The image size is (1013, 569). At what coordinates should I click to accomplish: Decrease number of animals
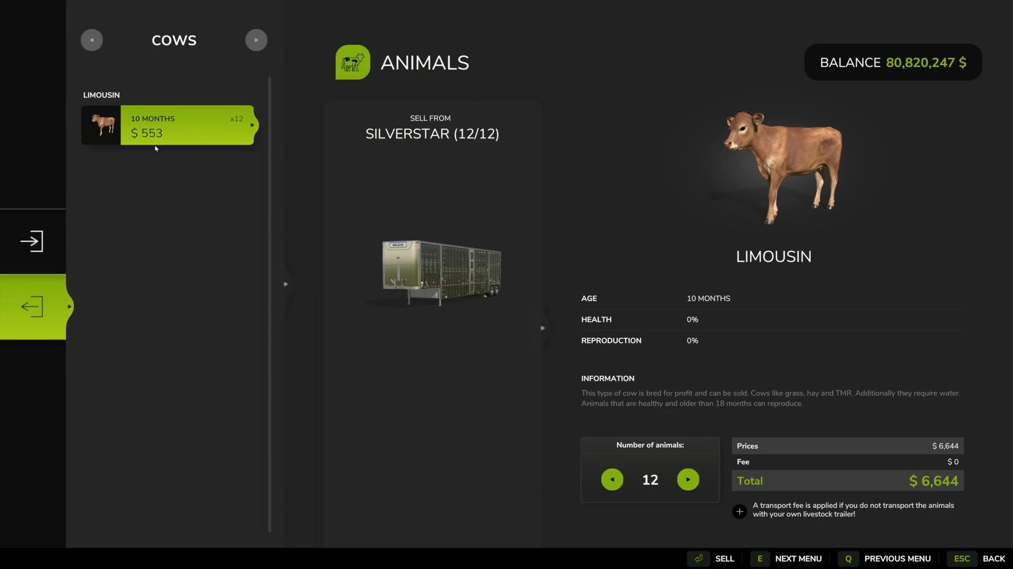coord(612,479)
